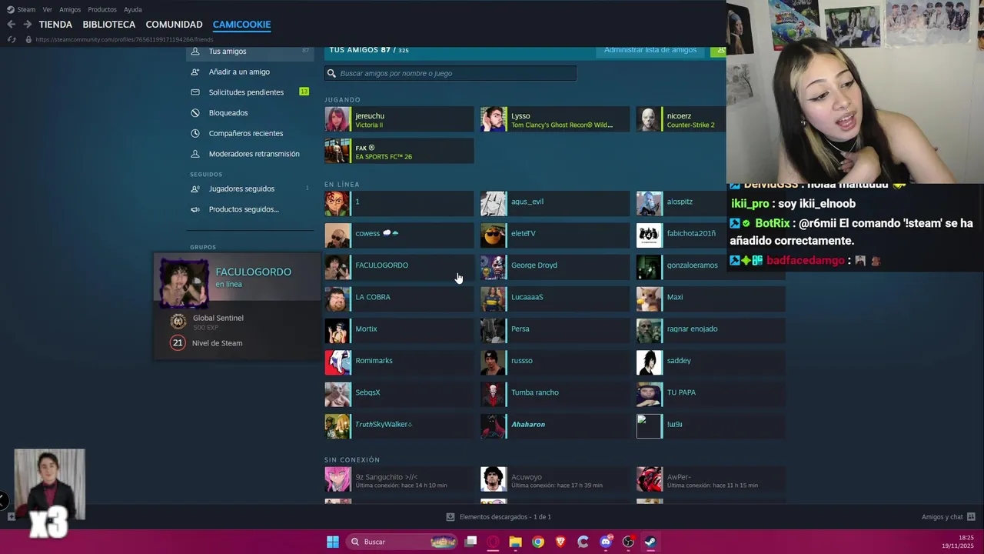
Task: Open Mortix's friend entry
Action: tap(399, 331)
